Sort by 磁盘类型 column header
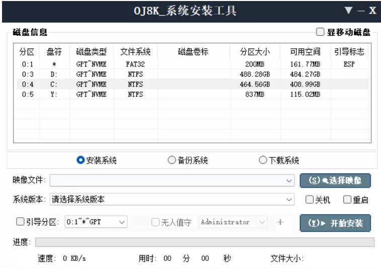 (x=92, y=52)
